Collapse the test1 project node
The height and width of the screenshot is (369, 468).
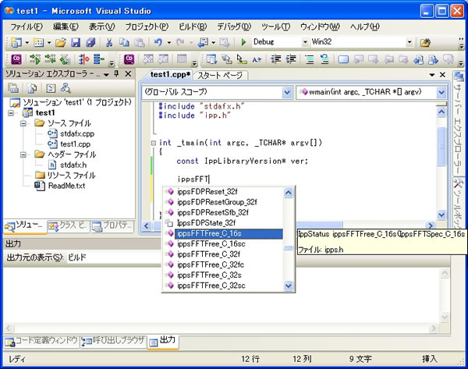[x=11, y=113]
